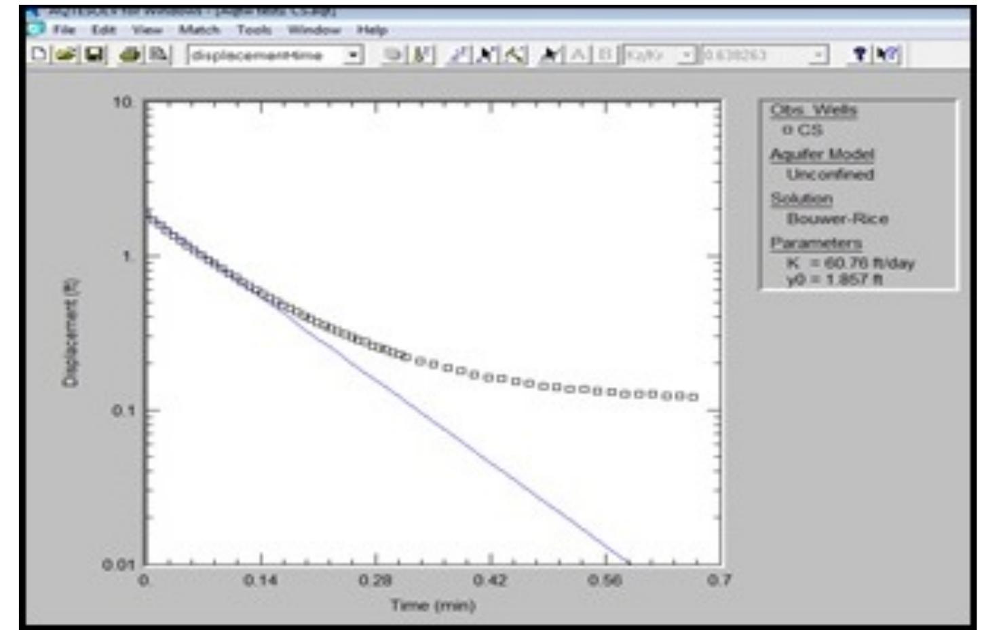Click the pencil-like icon left of the A-button arrow icon

coord(516,54)
